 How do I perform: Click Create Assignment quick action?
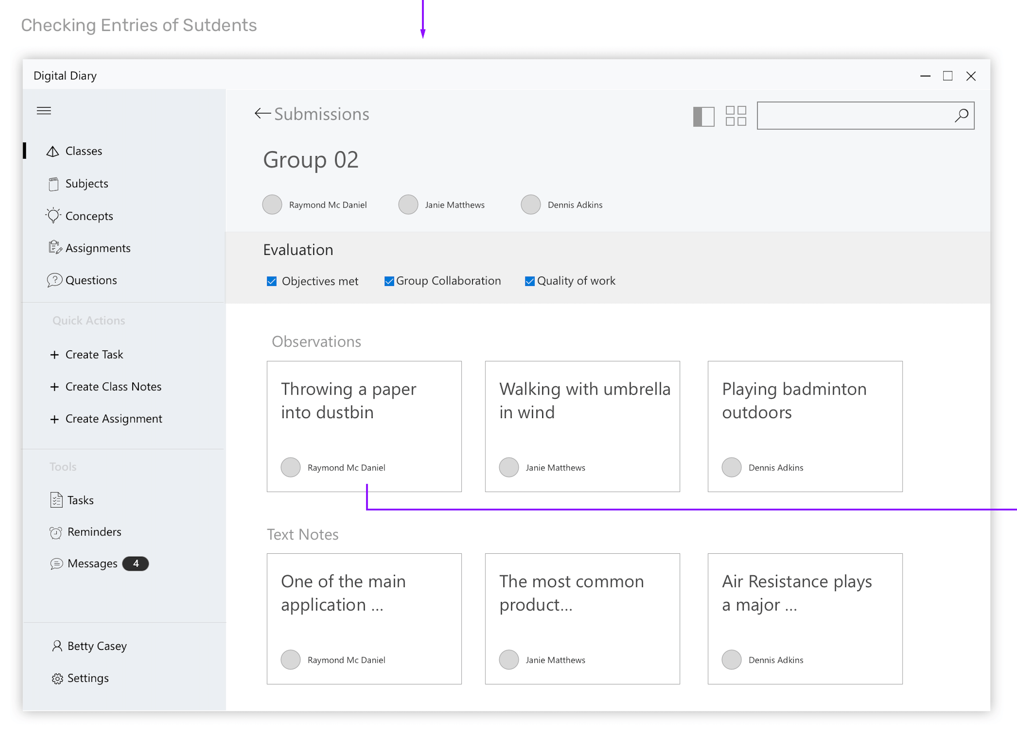[x=114, y=419]
